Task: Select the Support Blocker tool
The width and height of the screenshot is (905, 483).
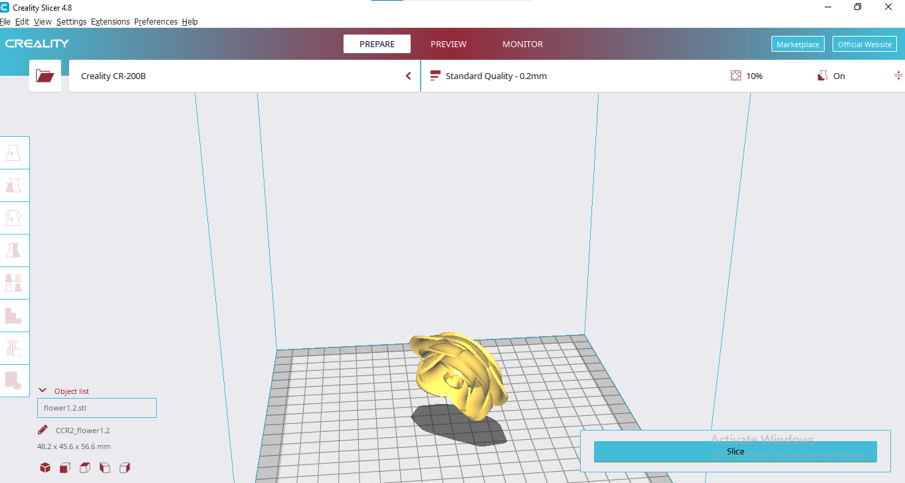Action: tap(14, 316)
